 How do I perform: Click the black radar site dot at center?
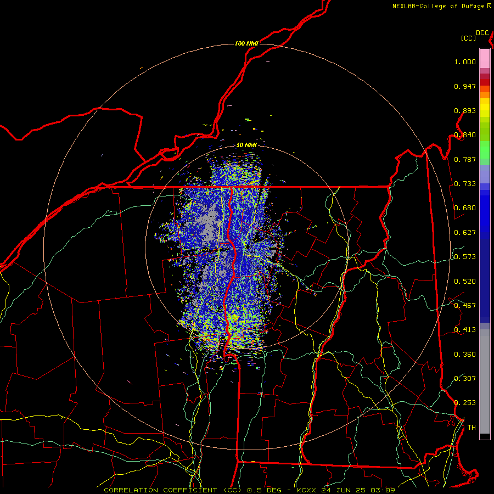(248, 246)
